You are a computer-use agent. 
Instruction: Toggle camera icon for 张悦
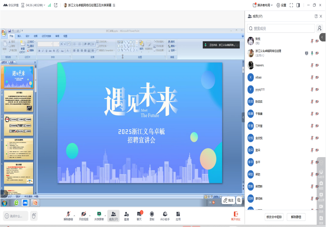(317, 41)
